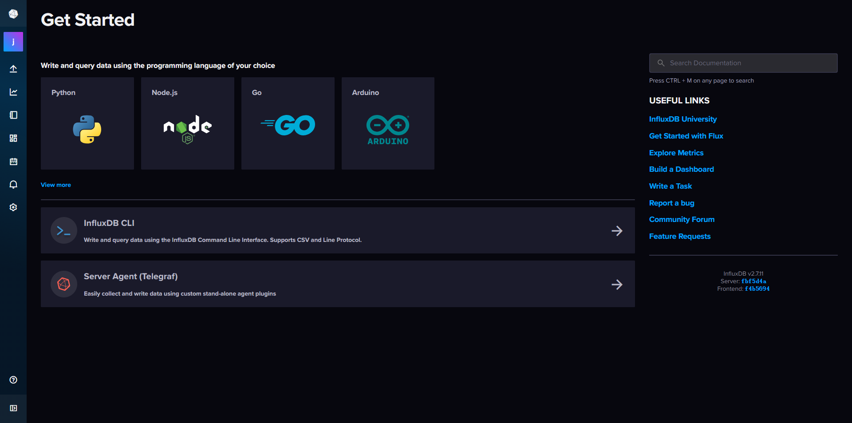Click View more languages link

pos(56,185)
